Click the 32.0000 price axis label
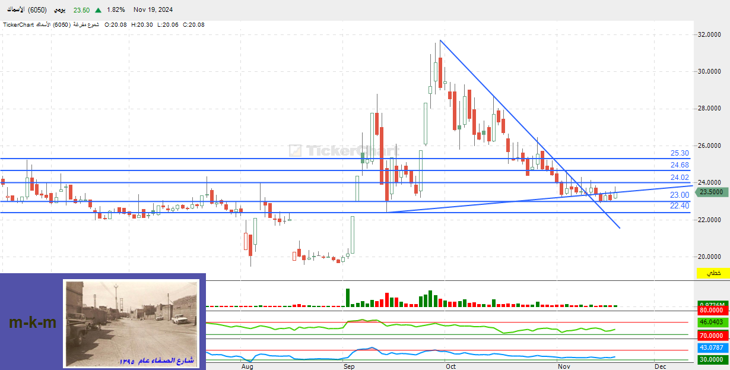 (709, 35)
